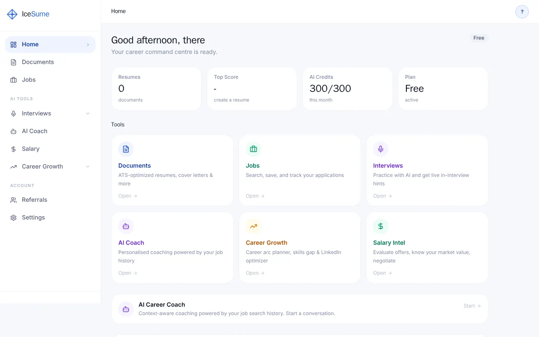
Task: Click the robot icon in AI Coach card
Action: pyautogui.click(x=126, y=226)
